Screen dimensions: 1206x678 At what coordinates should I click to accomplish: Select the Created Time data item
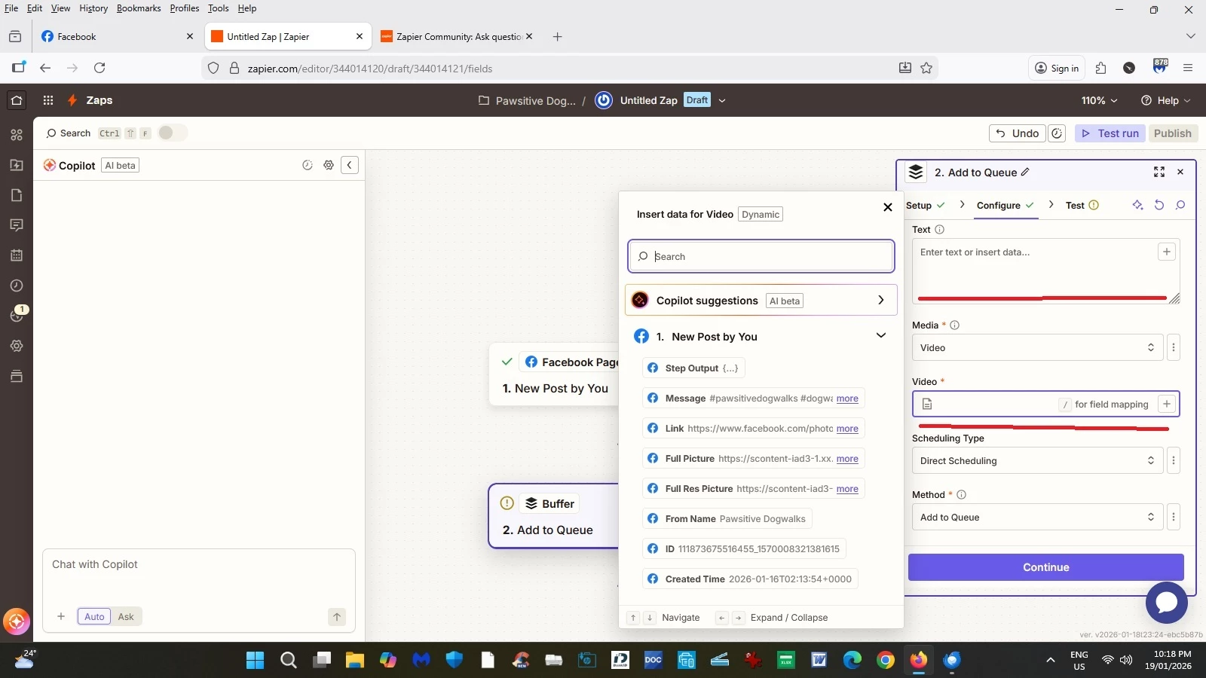pyautogui.click(x=750, y=579)
